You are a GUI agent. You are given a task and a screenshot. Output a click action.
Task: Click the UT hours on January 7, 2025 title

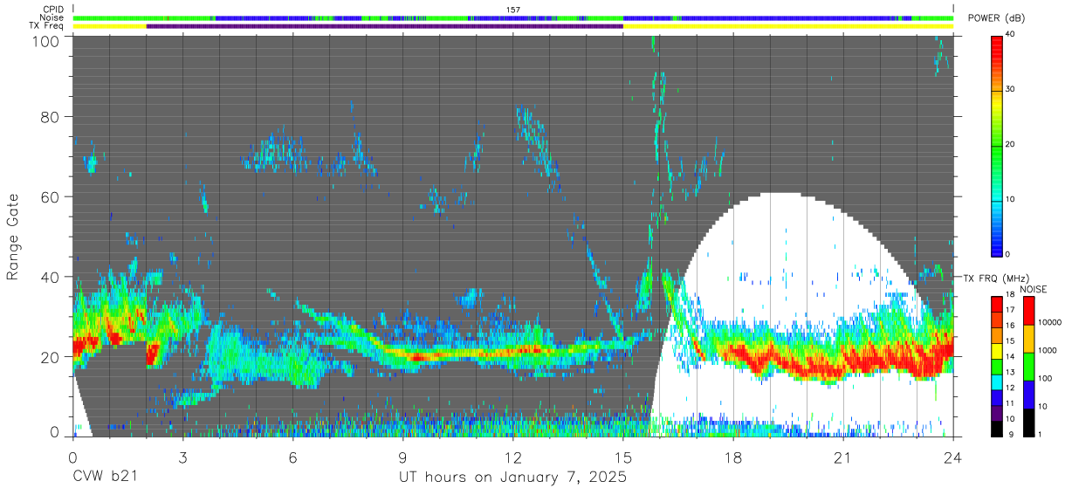(x=512, y=478)
